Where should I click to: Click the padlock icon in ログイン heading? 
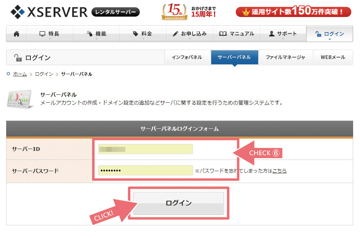[x=18, y=58]
